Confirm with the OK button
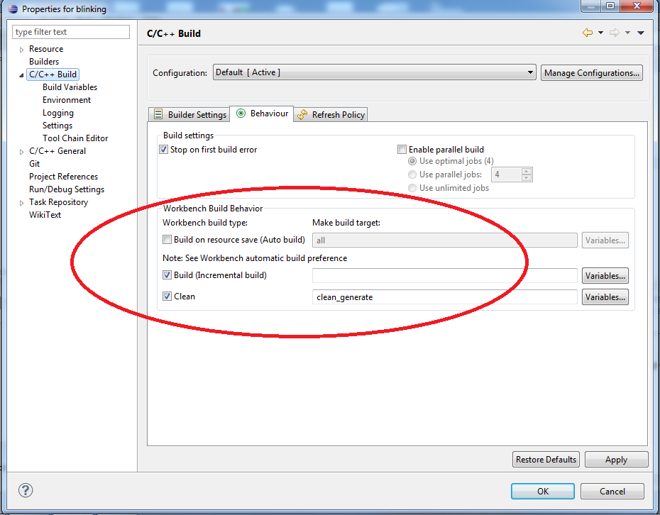The height and width of the screenshot is (515, 660). point(543,491)
